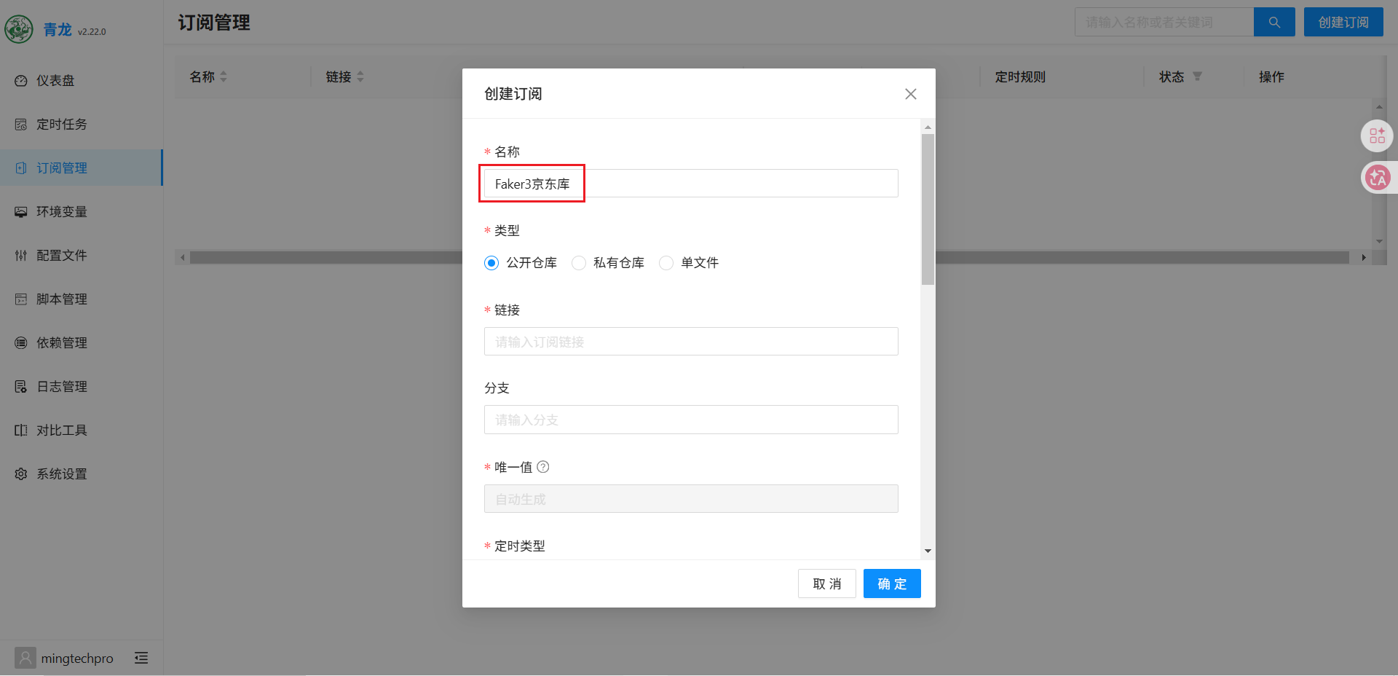The height and width of the screenshot is (676, 1398).
Task: Click the 操作 column header
Action: [x=1271, y=76]
